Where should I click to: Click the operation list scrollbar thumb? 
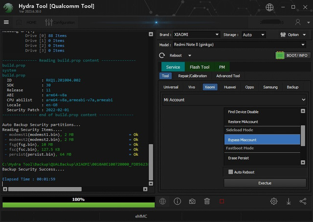point(303,136)
